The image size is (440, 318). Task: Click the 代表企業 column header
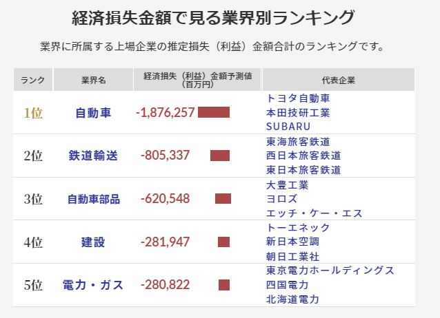click(339, 80)
